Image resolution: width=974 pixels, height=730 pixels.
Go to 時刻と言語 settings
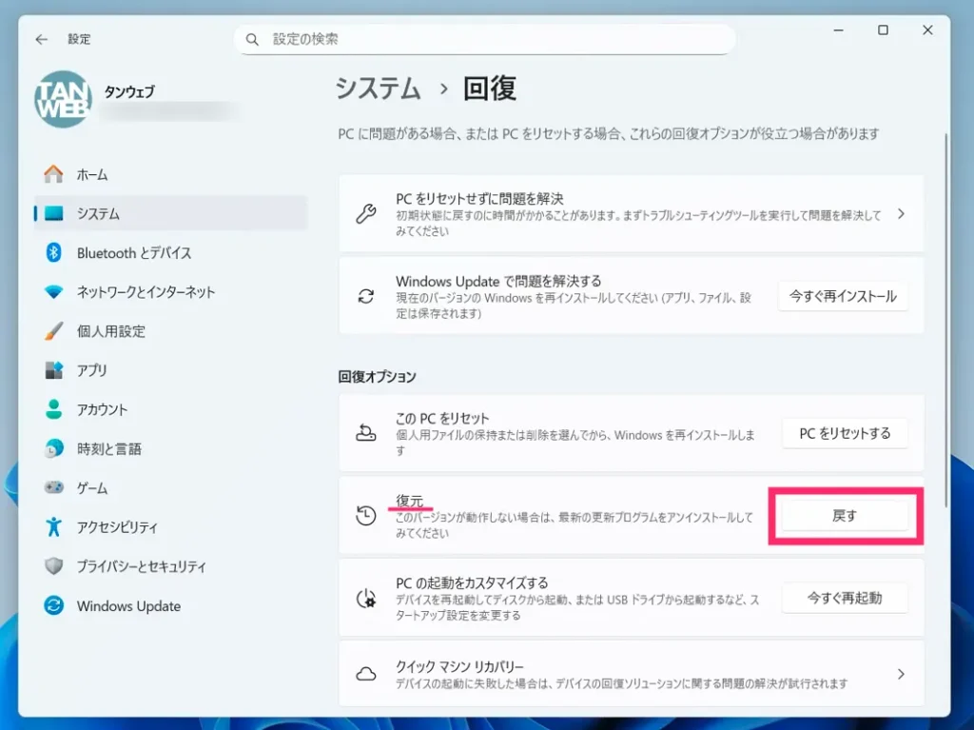108,448
